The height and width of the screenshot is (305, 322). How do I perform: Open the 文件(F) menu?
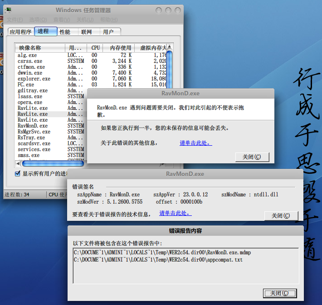pyautogui.click(x=15, y=19)
